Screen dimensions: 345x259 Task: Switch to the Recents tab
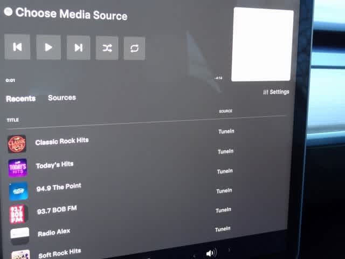(20, 98)
